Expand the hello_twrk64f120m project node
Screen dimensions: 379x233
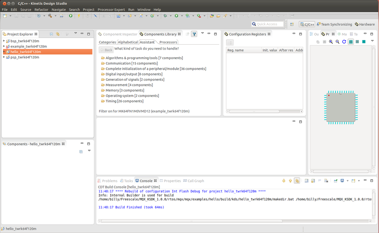(4, 52)
